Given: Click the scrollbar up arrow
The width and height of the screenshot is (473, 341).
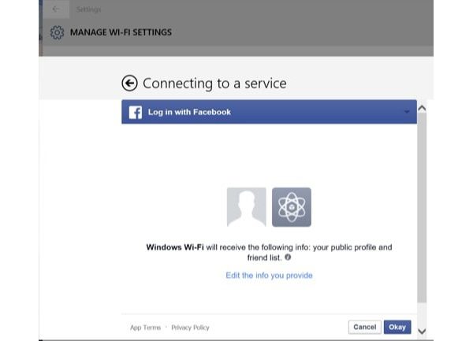Looking at the screenshot, I should pos(422,108).
